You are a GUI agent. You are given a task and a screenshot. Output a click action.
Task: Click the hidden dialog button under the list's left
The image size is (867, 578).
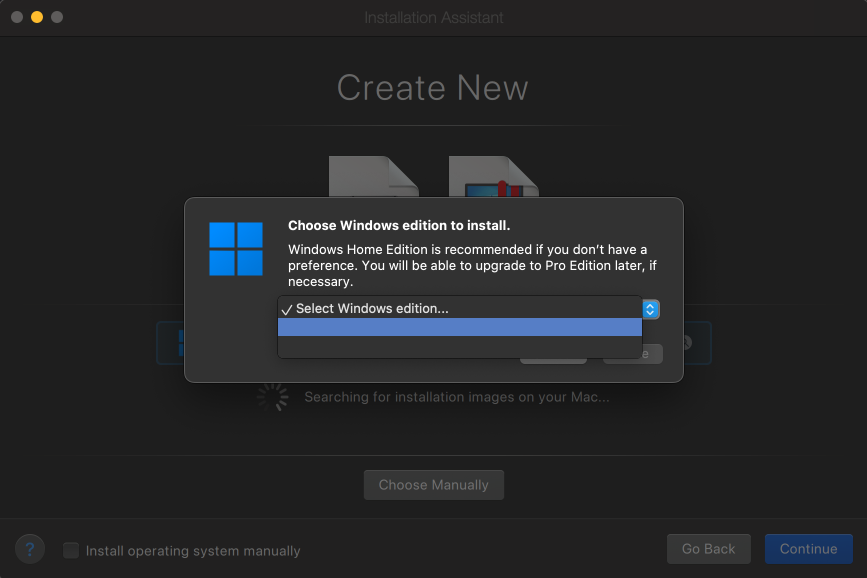553,361
